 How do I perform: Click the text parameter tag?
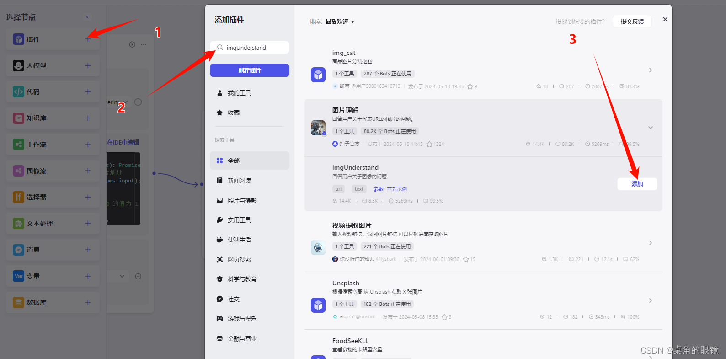coord(359,189)
